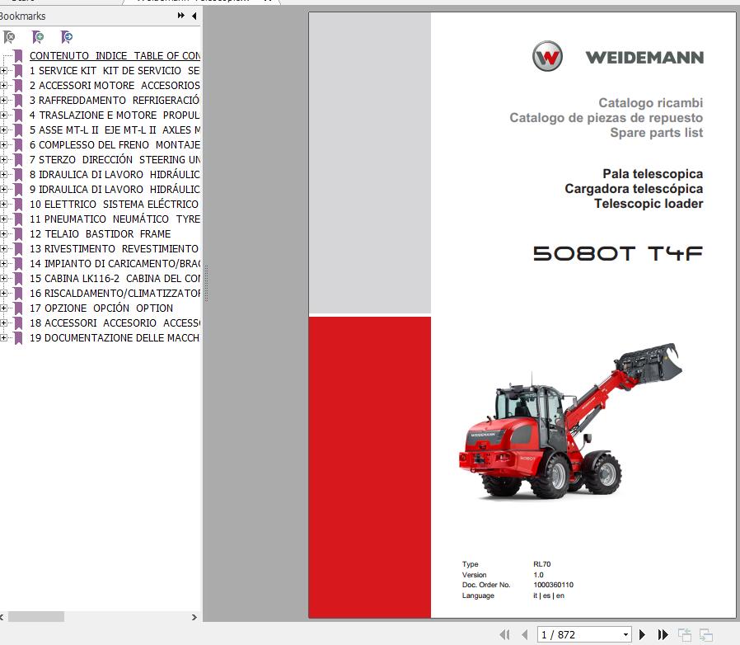Click the delete bookmark icon
This screenshot has width=740, height=645.
[x=9, y=37]
